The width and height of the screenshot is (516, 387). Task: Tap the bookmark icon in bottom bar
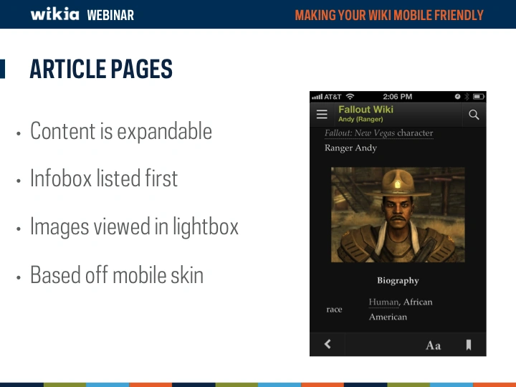click(469, 345)
